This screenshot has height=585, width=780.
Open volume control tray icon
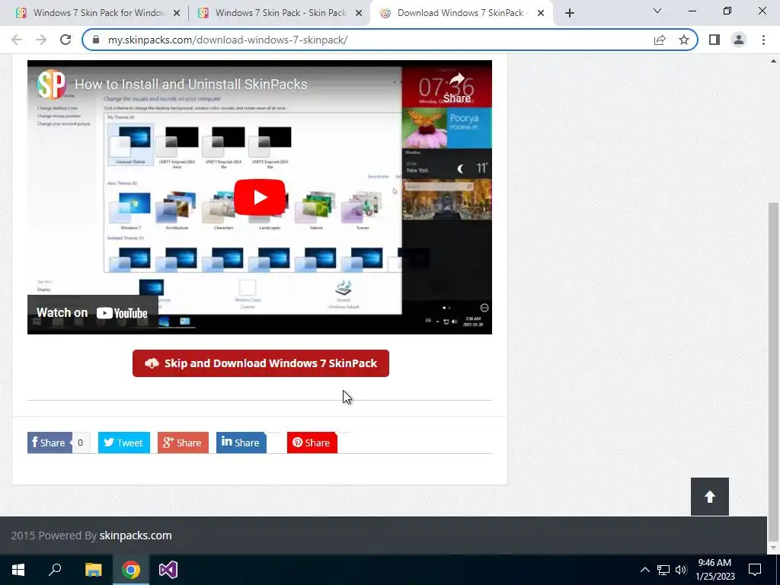681,570
